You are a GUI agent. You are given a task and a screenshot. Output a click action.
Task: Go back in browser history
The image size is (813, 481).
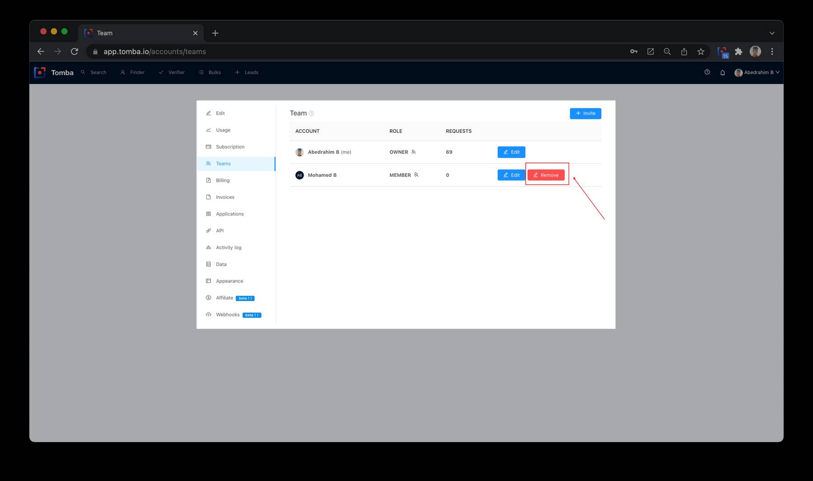pyautogui.click(x=41, y=52)
